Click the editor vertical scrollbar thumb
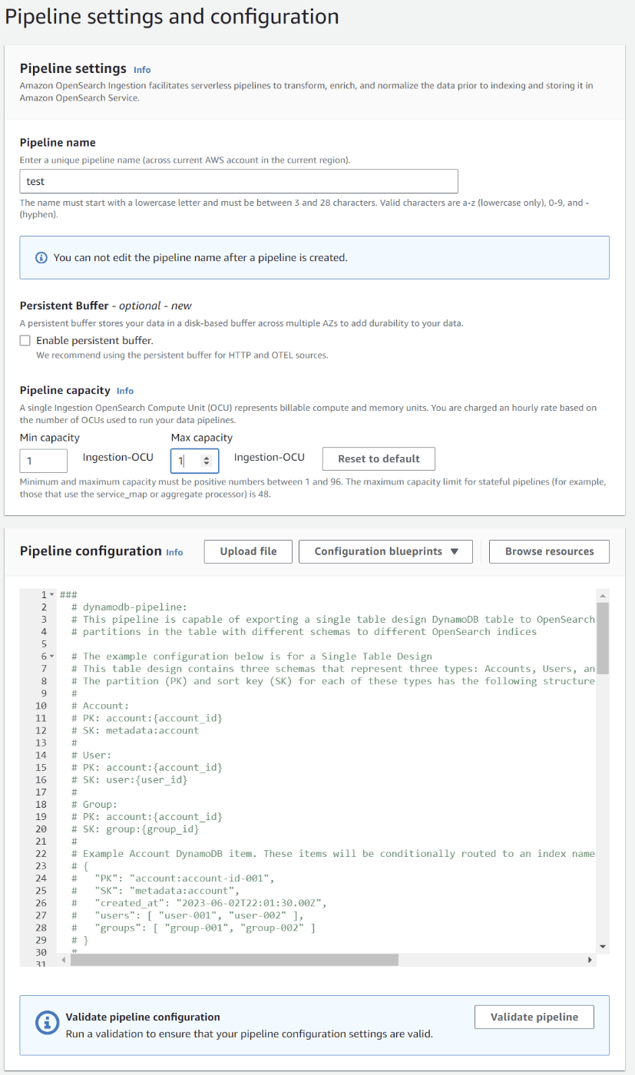This screenshot has width=635, height=1075. point(603,637)
